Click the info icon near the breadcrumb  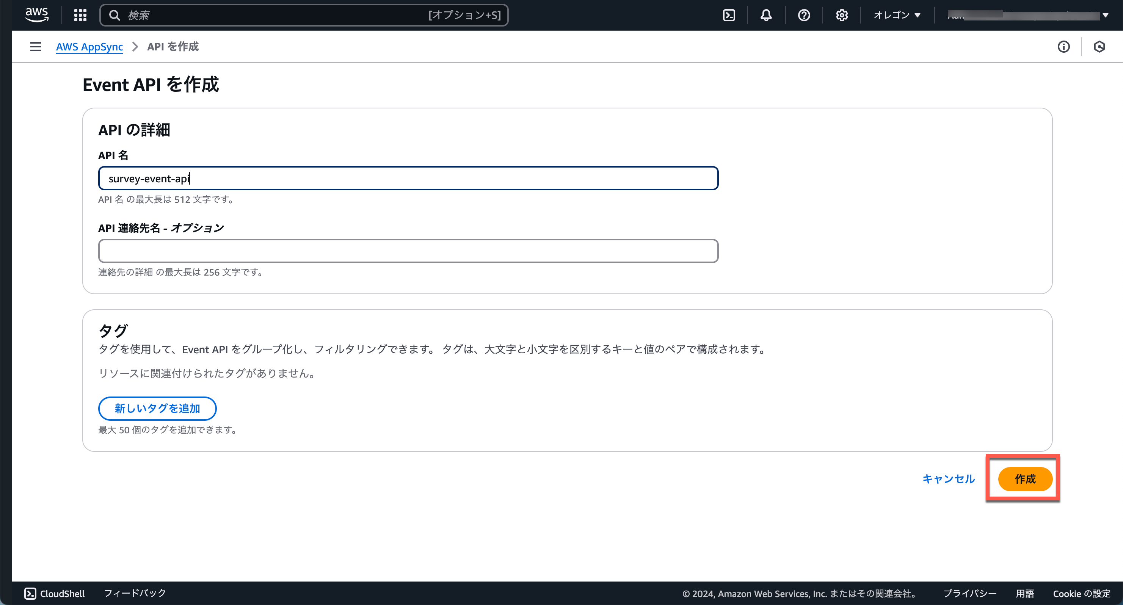pos(1064,47)
